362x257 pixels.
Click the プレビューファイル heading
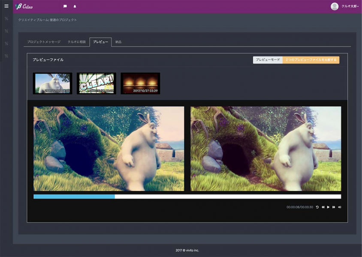click(x=48, y=60)
